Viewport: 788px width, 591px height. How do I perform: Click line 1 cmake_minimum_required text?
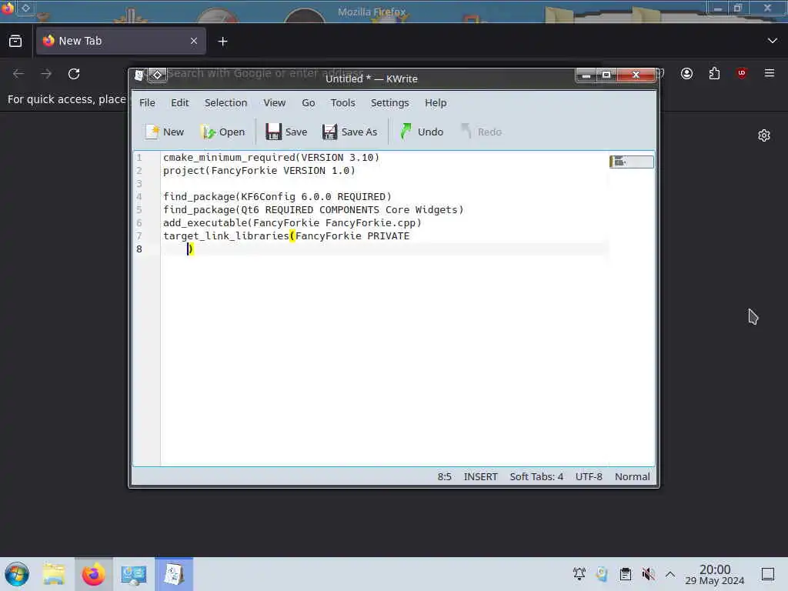[271, 157]
